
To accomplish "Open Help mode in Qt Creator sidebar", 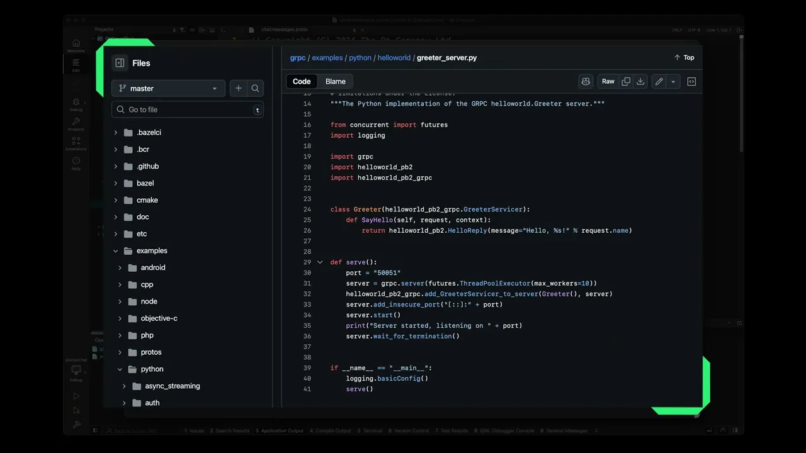I will pyautogui.click(x=76, y=164).
